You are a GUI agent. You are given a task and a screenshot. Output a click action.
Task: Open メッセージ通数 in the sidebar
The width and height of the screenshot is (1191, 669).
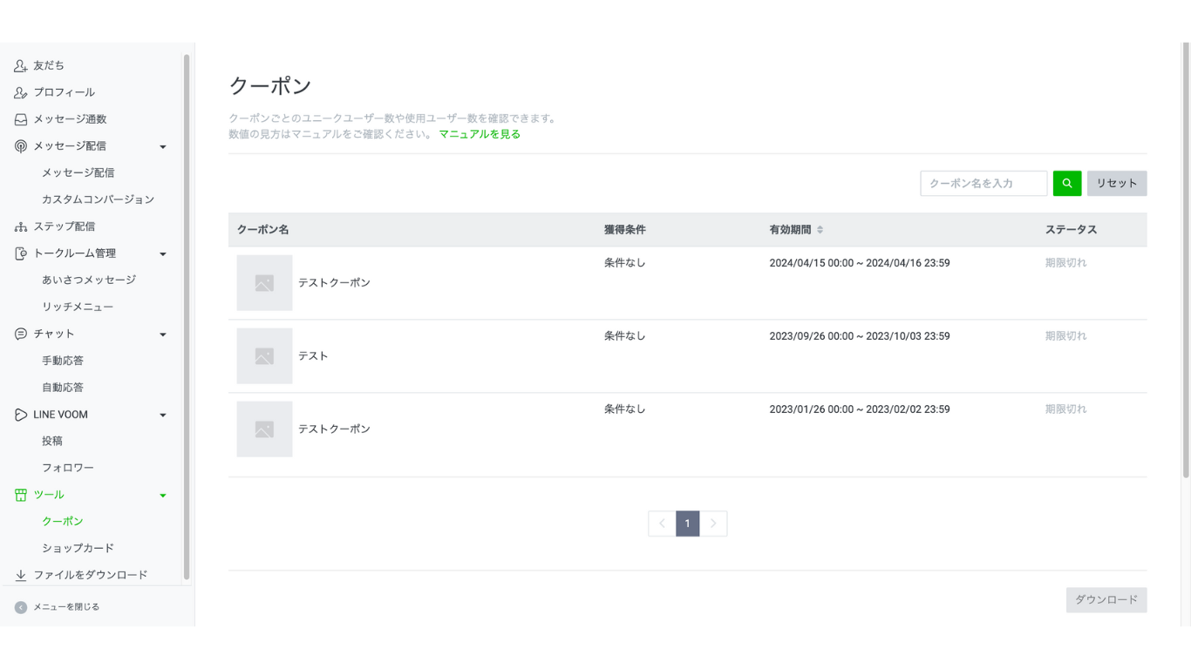coord(70,119)
